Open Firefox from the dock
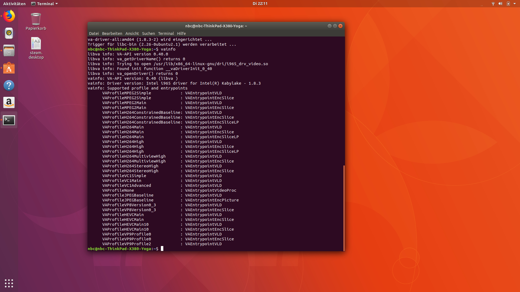 click(9, 16)
